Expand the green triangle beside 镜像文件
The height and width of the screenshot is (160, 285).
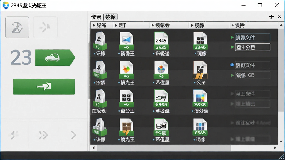point(232,37)
